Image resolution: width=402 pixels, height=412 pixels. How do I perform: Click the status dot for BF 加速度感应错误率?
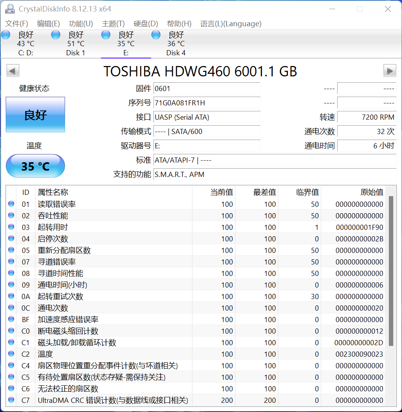click(11, 319)
